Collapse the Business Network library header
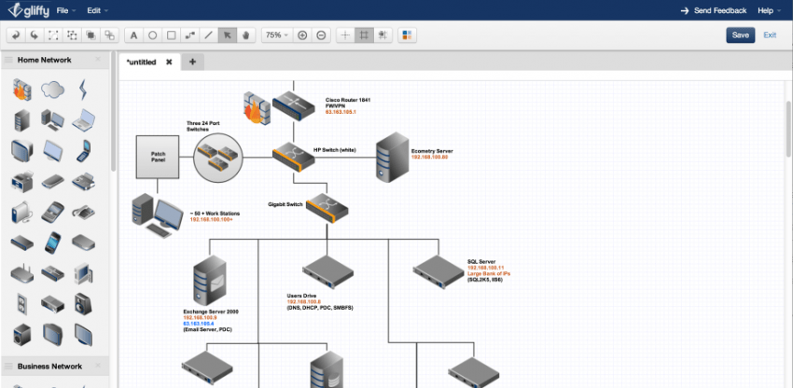793x388 pixels. pos(49,367)
